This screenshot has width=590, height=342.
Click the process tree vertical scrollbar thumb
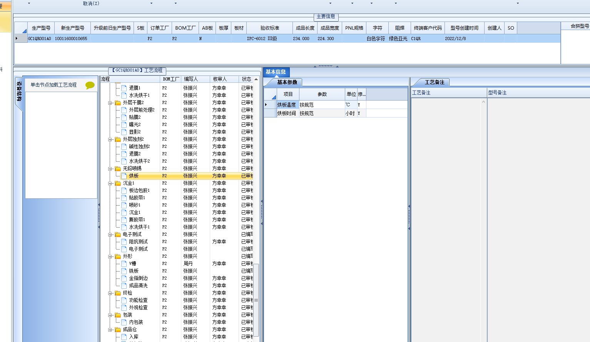pos(256,300)
